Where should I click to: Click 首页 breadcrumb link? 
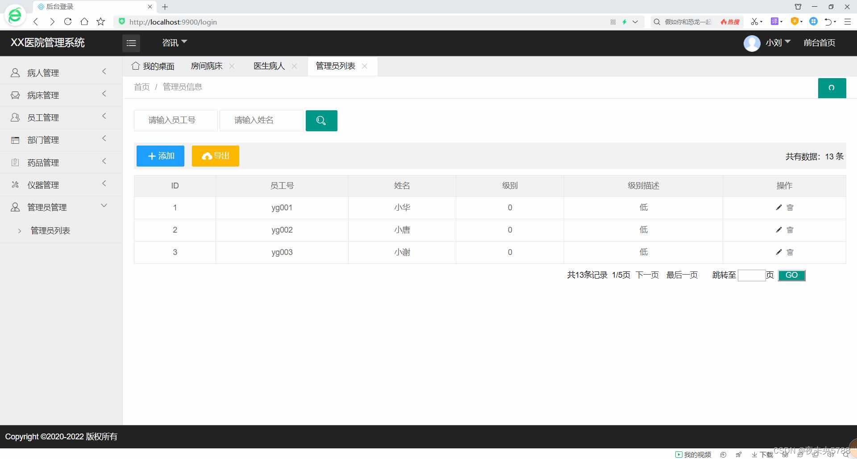click(x=142, y=87)
